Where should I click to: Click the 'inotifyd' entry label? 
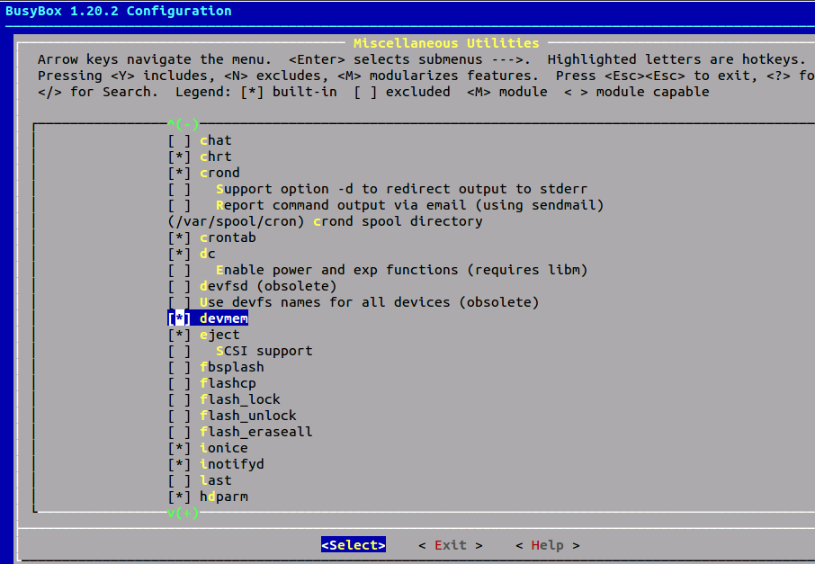coord(232,464)
